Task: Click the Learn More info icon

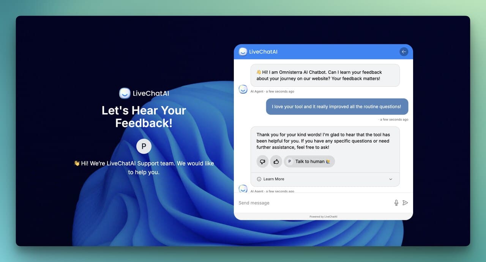Action: 259,179
